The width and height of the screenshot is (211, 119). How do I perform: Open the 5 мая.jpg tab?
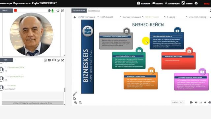pos(171,17)
